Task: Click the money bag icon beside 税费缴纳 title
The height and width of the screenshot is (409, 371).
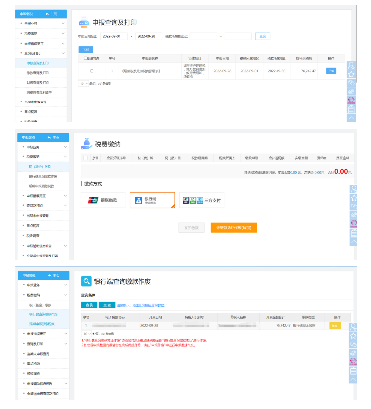Action: pyautogui.click(x=86, y=144)
